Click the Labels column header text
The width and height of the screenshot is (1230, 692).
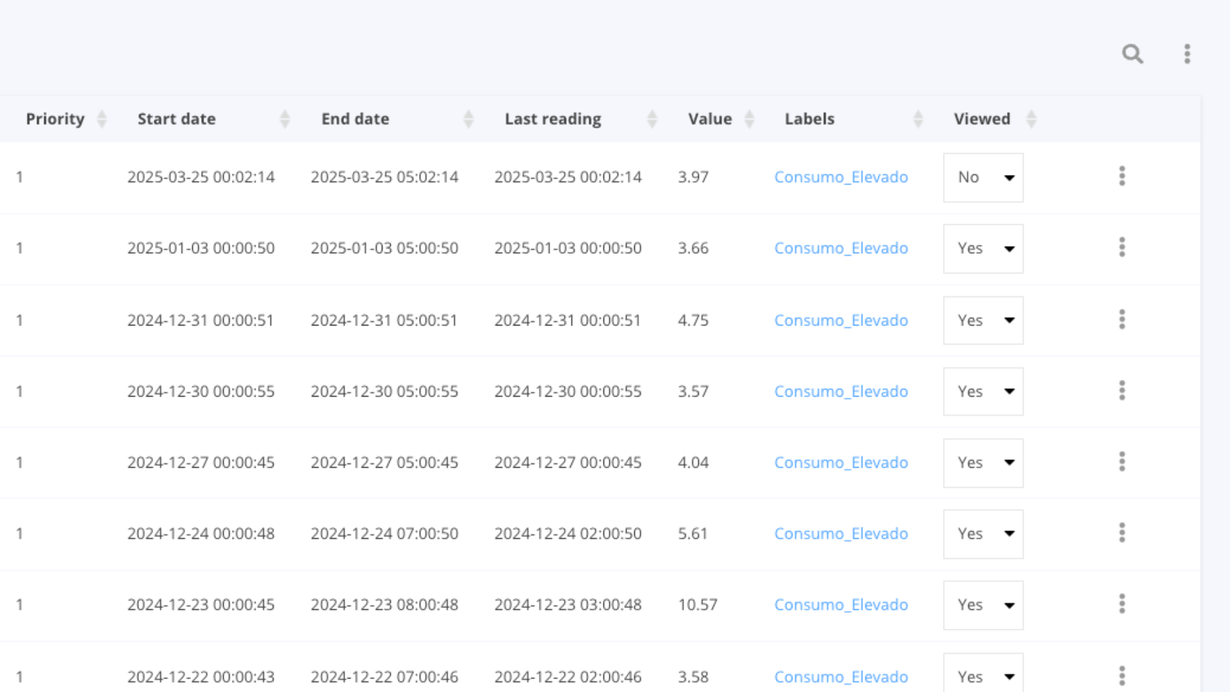[x=810, y=119]
